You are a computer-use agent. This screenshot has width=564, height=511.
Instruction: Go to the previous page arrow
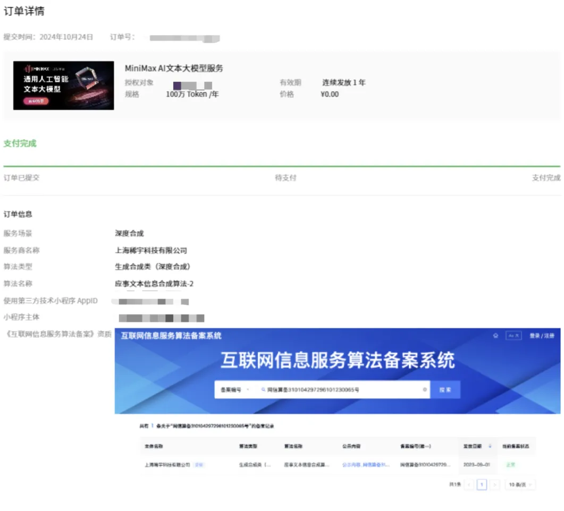[469, 484]
